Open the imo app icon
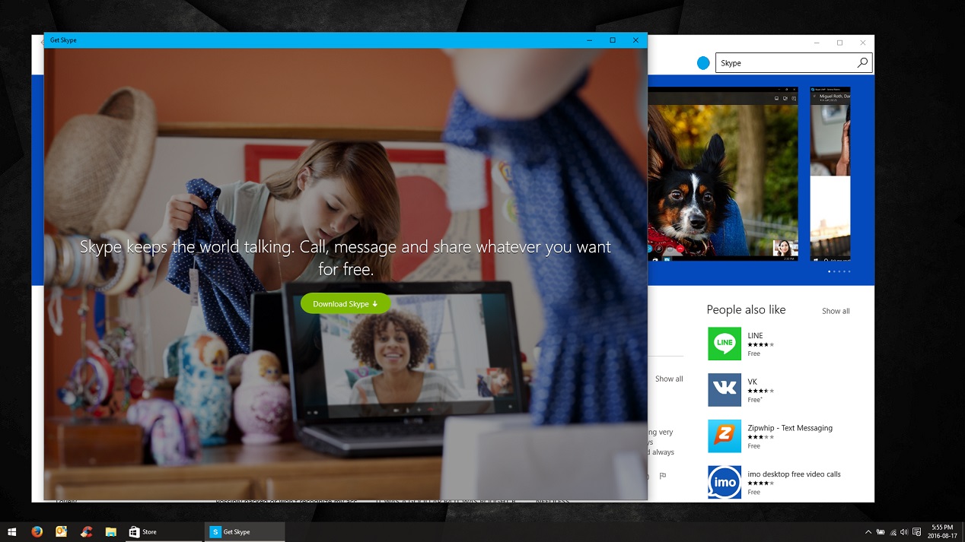965x542 pixels. 725,483
